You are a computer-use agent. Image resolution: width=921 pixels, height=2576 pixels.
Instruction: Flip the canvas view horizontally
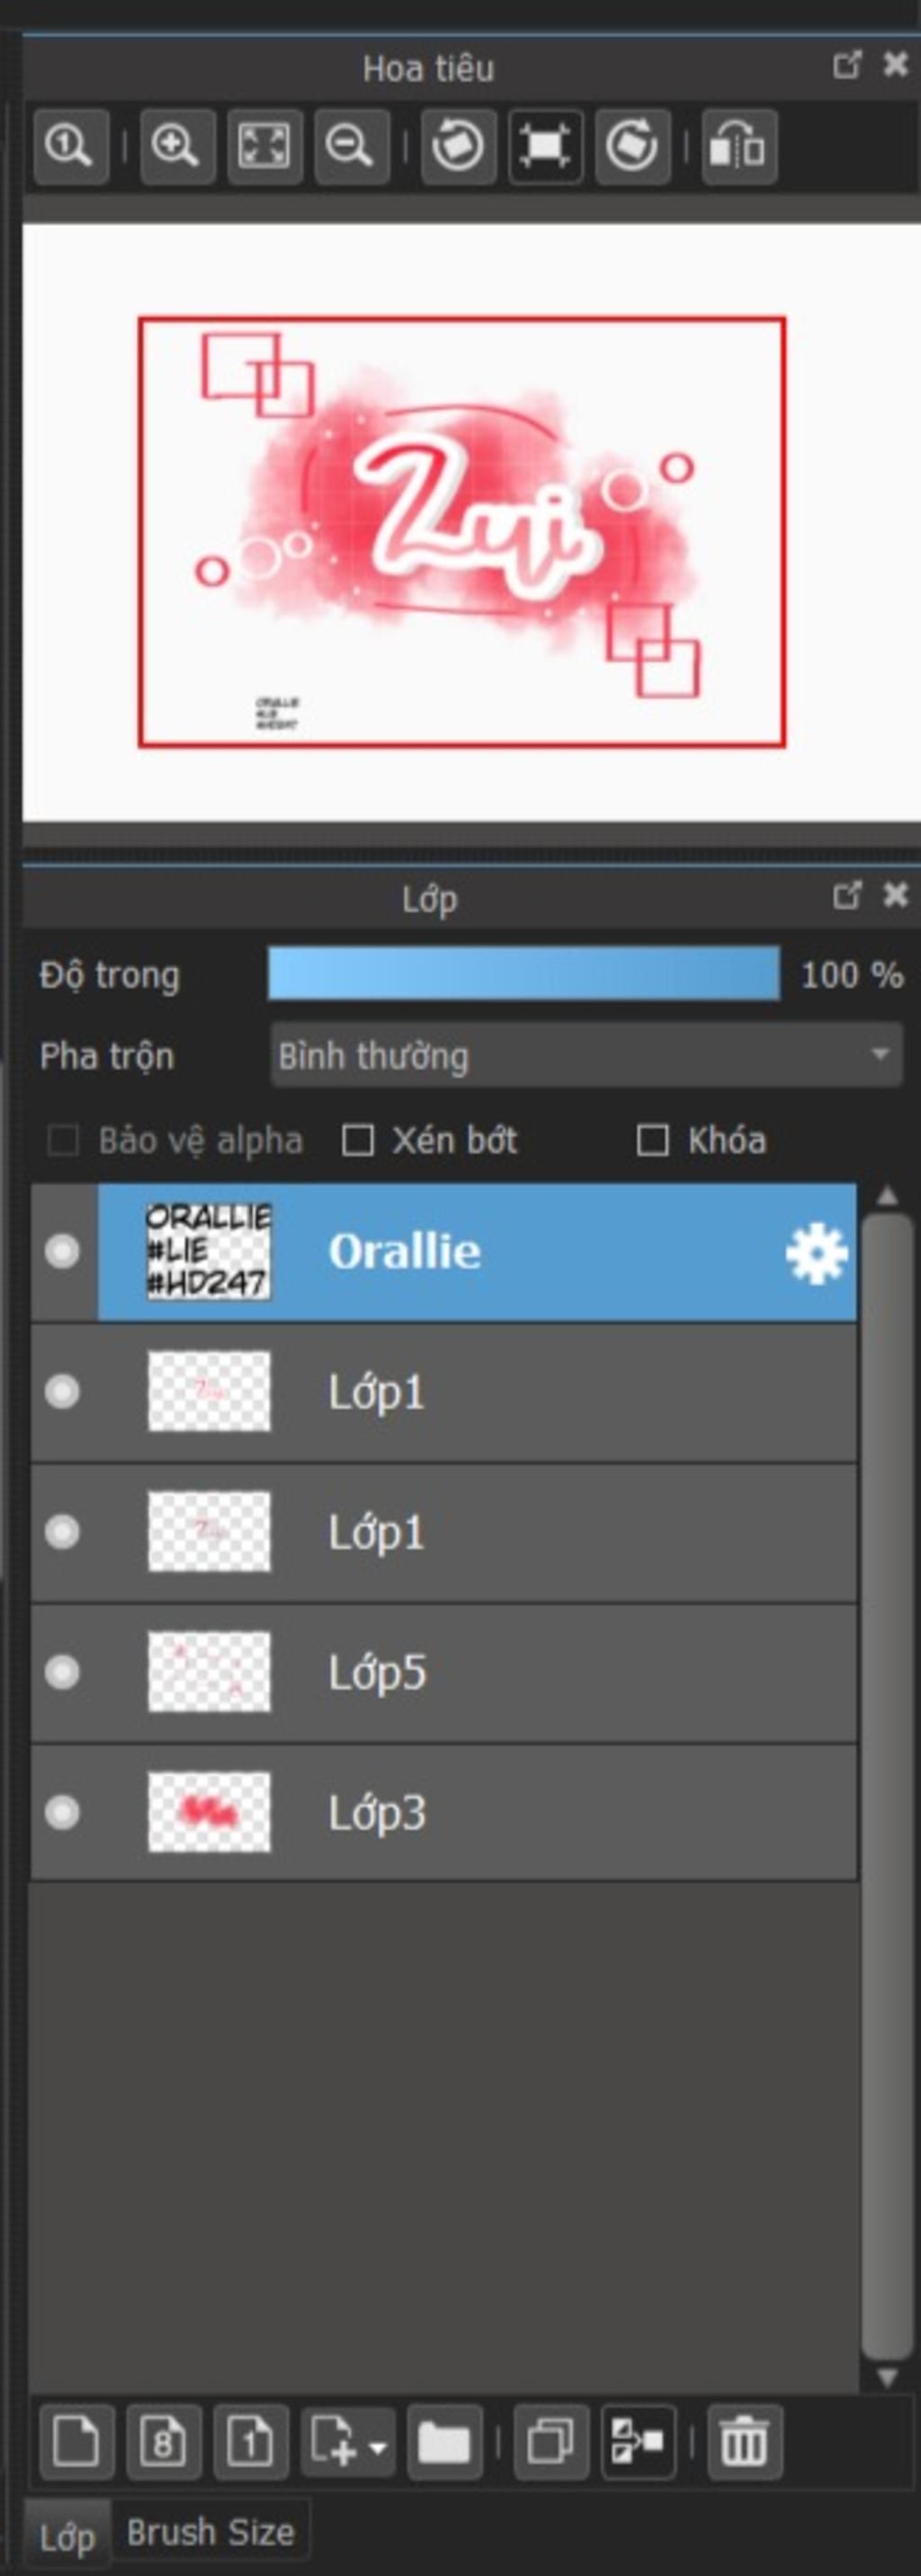tap(738, 147)
